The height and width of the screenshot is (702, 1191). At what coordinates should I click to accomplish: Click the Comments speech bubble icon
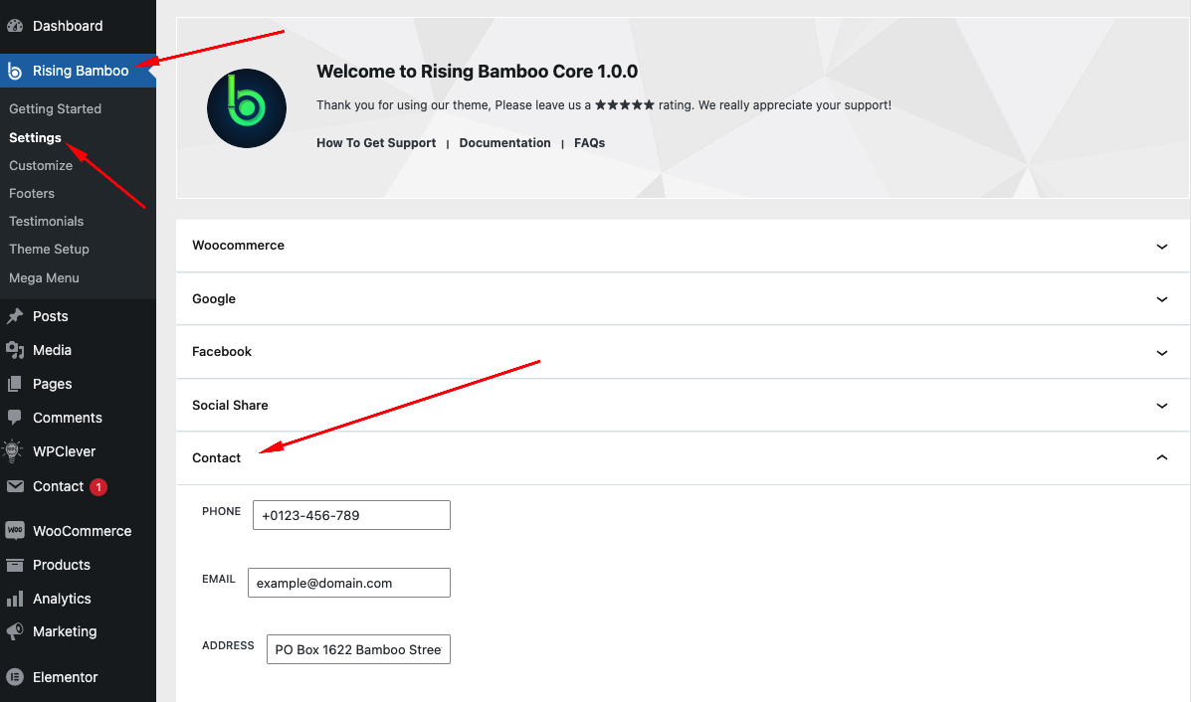pos(15,418)
